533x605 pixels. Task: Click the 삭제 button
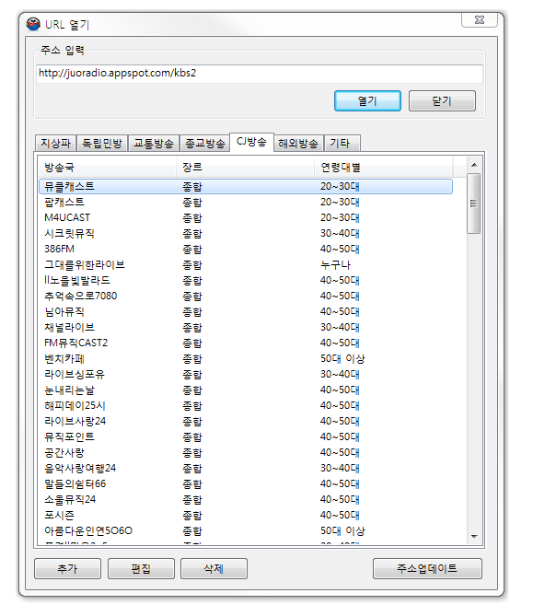coord(214,569)
